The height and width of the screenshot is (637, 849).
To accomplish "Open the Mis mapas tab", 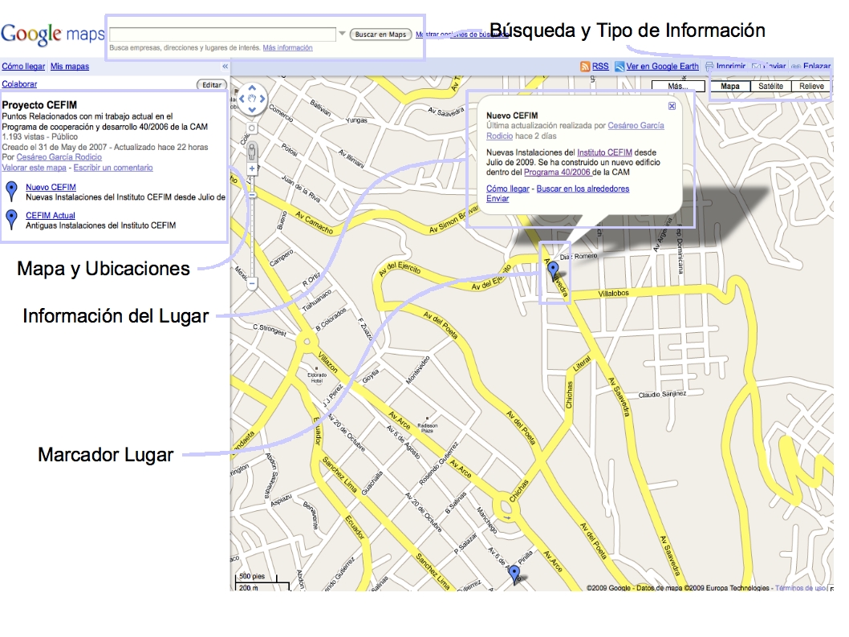I will (70, 67).
